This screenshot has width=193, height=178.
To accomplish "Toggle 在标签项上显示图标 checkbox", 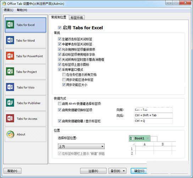I will pyautogui.click(x=60, y=64).
